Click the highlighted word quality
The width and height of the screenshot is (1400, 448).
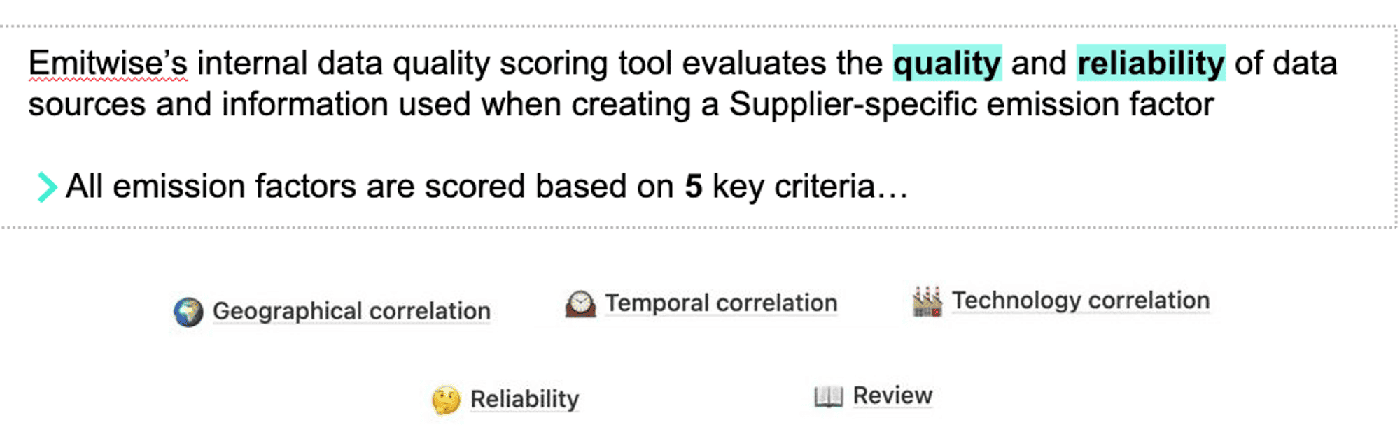click(947, 63)
